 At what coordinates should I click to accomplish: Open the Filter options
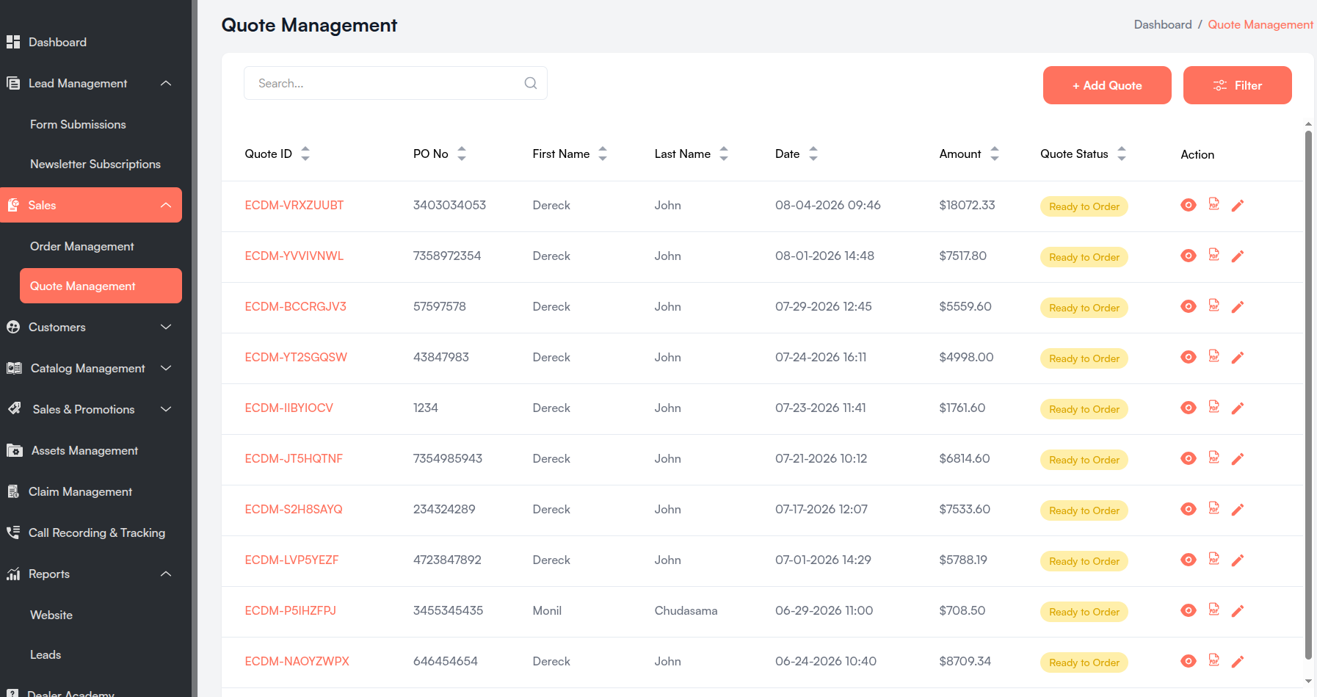tap(1237, 85)
